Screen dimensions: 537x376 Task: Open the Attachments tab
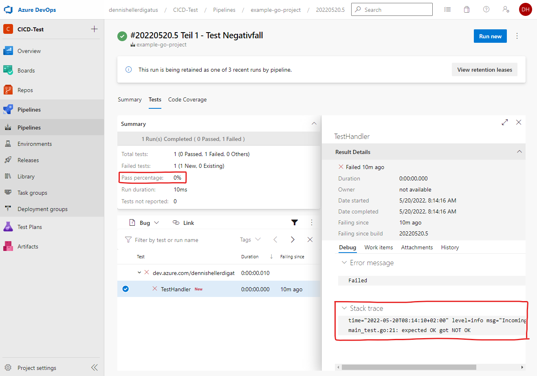(417, 247)
